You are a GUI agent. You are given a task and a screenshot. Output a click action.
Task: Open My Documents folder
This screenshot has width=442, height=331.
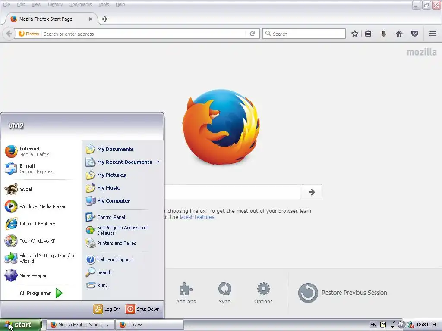click(x=123, y=149)
